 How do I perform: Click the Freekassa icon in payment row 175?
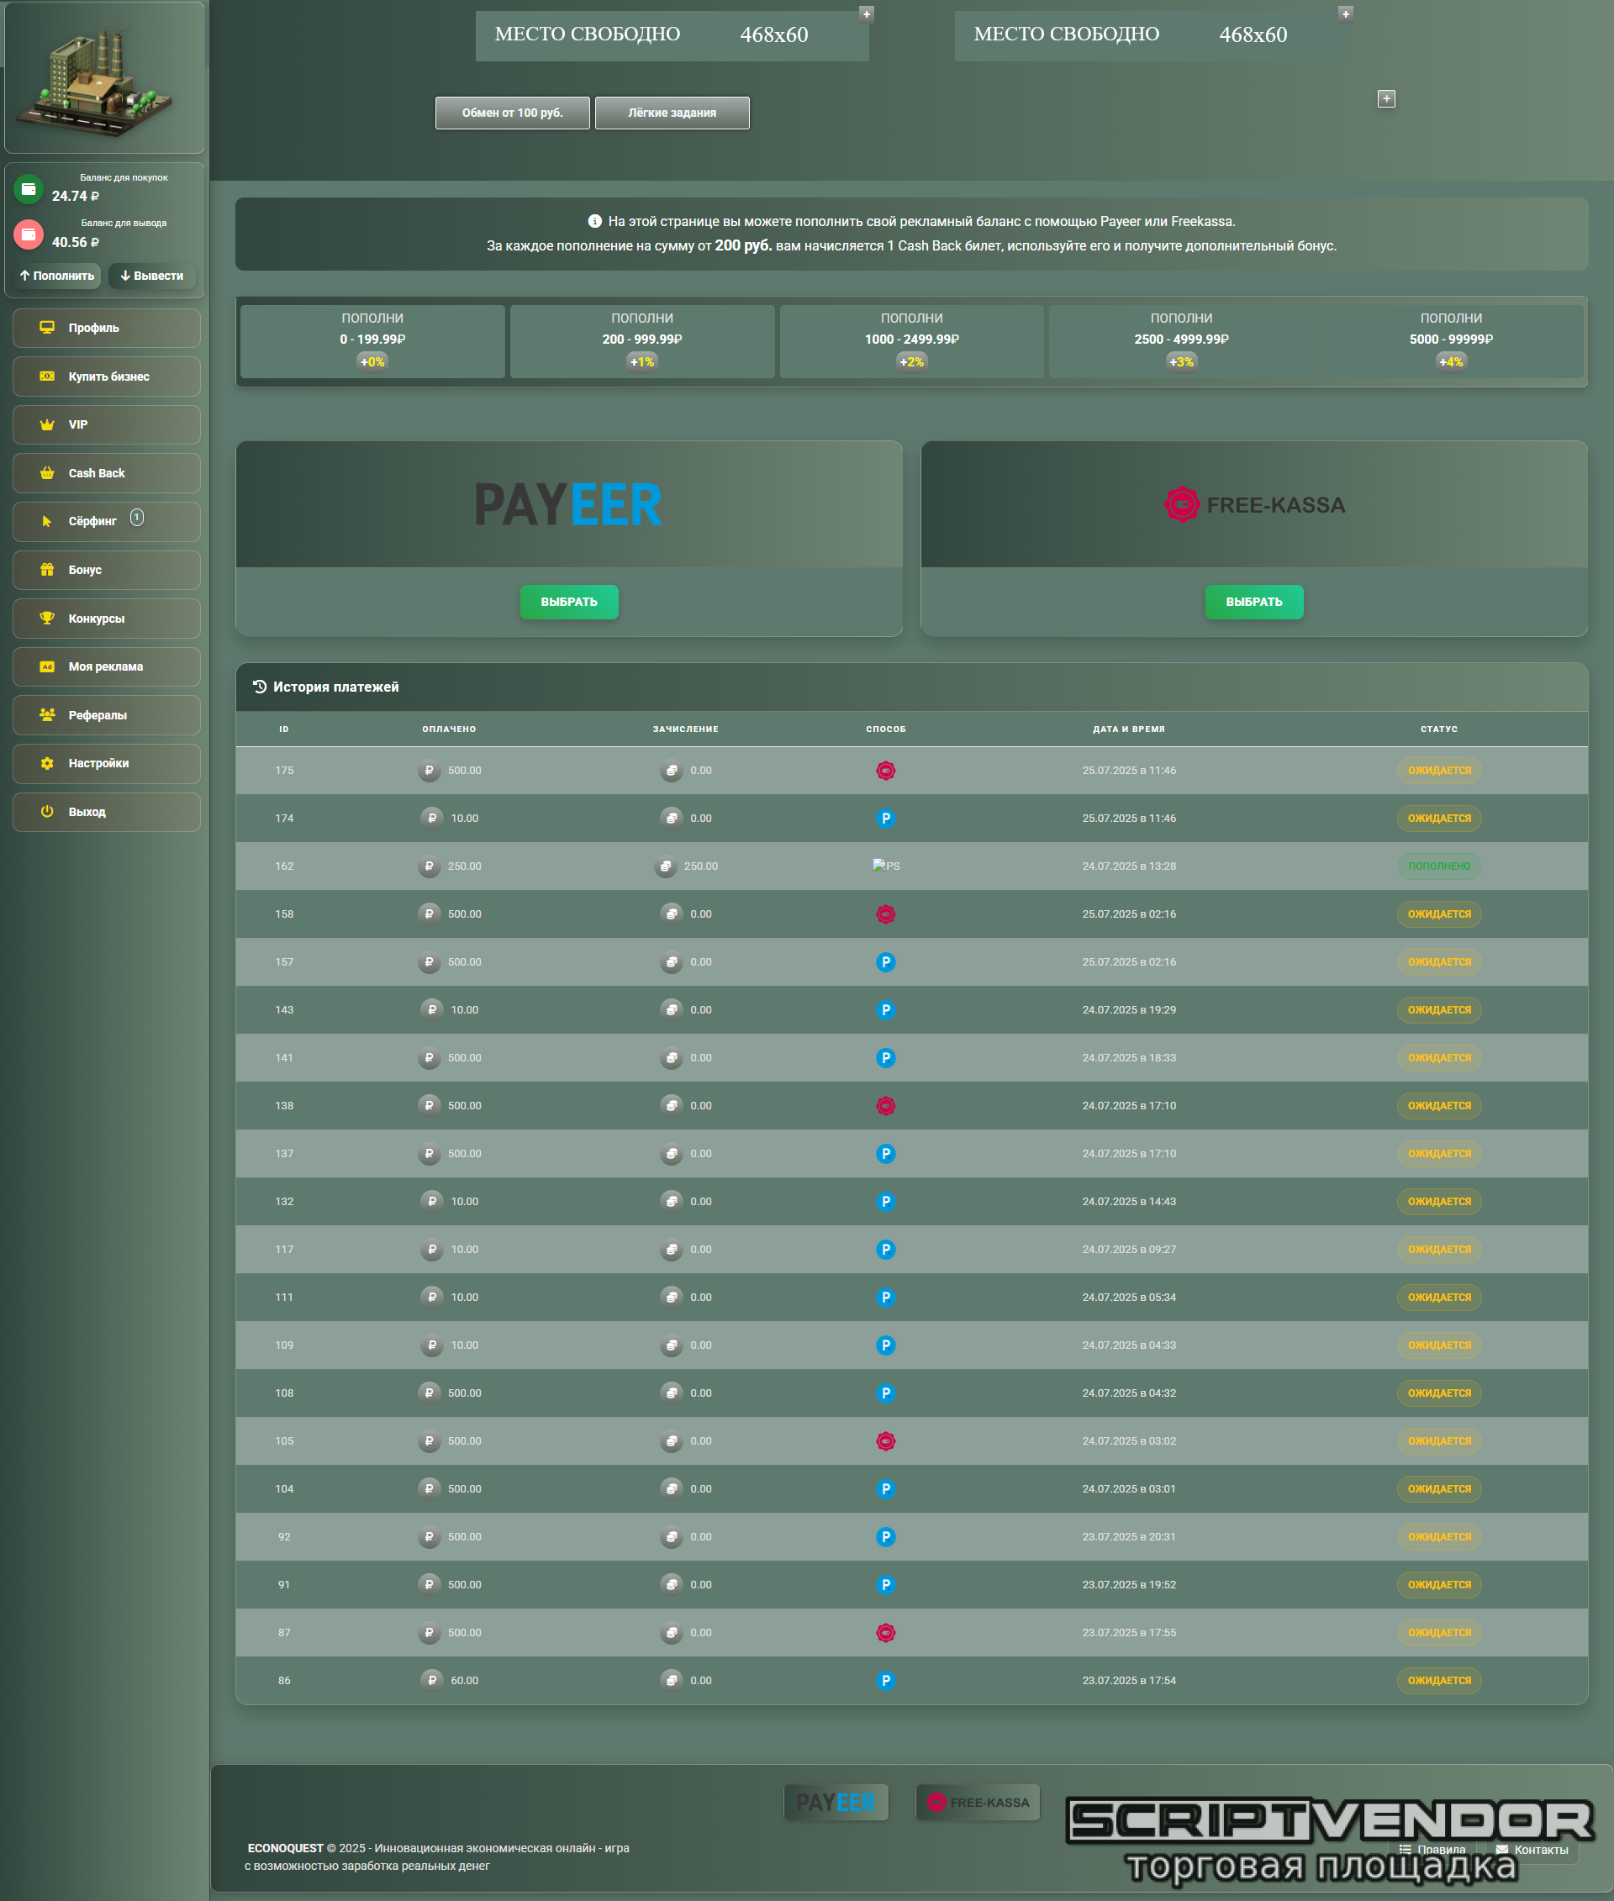(x=885, y=771)
